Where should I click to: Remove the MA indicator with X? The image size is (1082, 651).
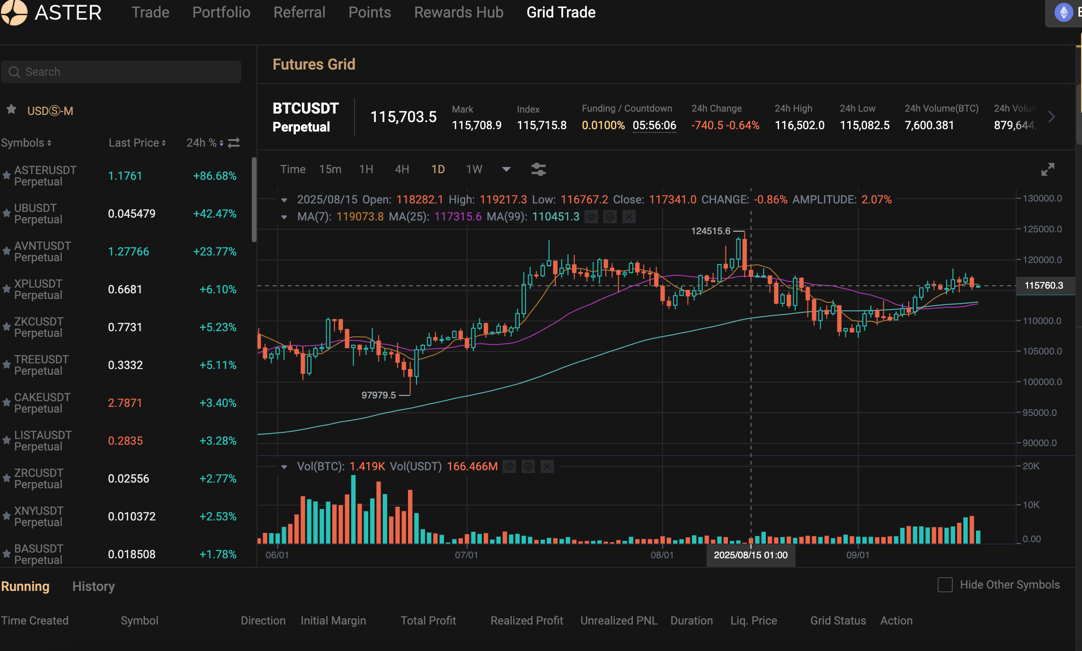pyautogui.click(x=629, y=217)
